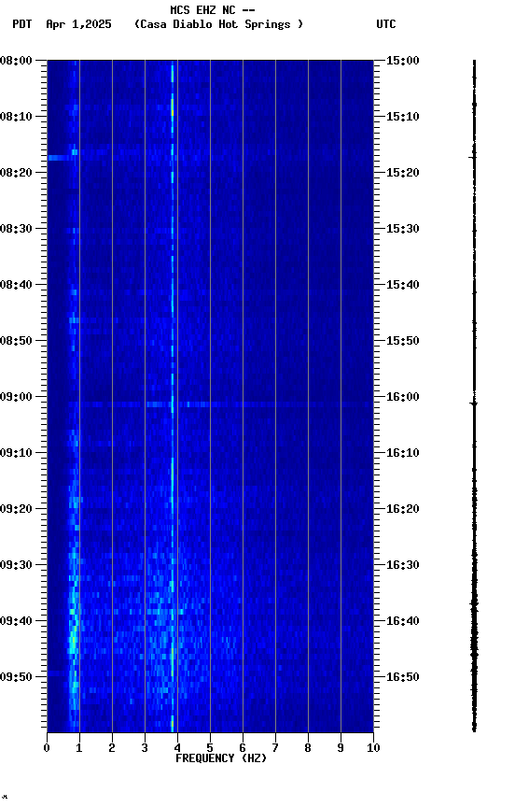Click the 3 Hz frequency tick label
Image resolution: width=515 pixels, height=807 pixels.
145,748
